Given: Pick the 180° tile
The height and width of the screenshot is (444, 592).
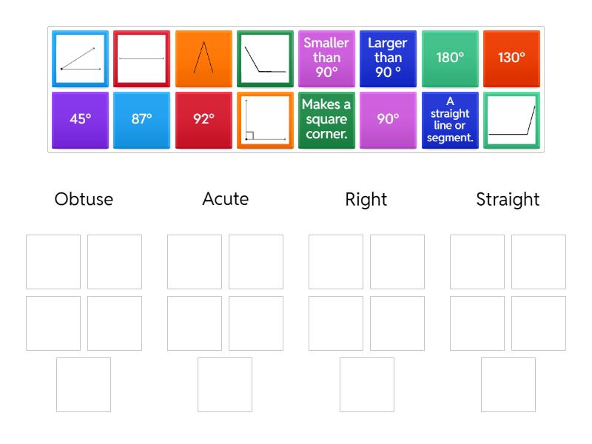Looking at the screenshot, I should (450, 58).
